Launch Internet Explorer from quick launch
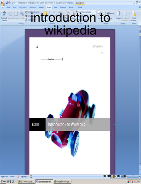Viewport: 141px width, 184px height. (8, 181)
